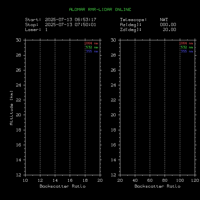This screenshot has height=200, width=200.
Task: Click the blue 355 nm legend in right plot
Action: [x=187, y=51]
